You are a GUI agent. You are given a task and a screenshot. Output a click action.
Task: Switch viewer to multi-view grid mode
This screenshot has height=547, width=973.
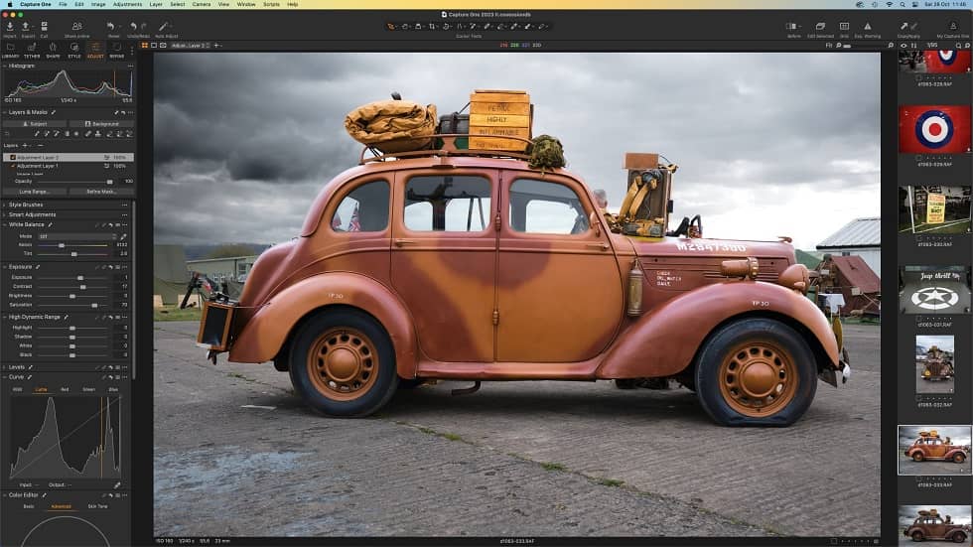pos(145,46)
